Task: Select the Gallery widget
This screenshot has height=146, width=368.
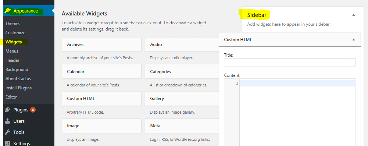Action: (182, 98)
